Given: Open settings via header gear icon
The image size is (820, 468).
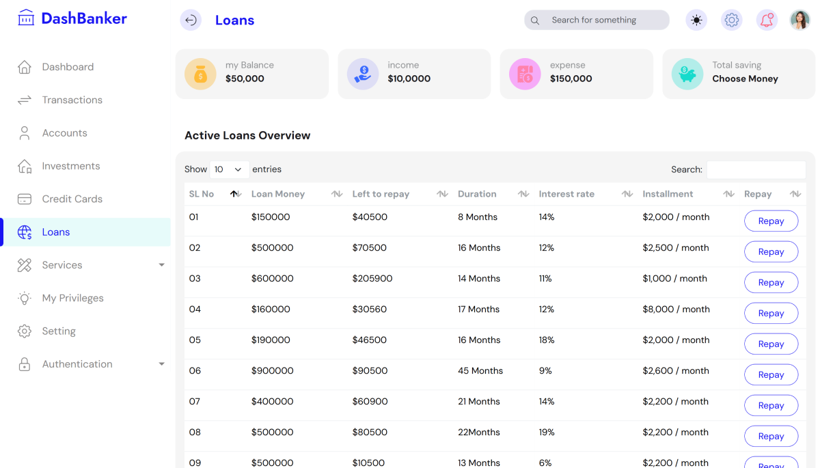Looking at the screenshot, I should [732, 20].
